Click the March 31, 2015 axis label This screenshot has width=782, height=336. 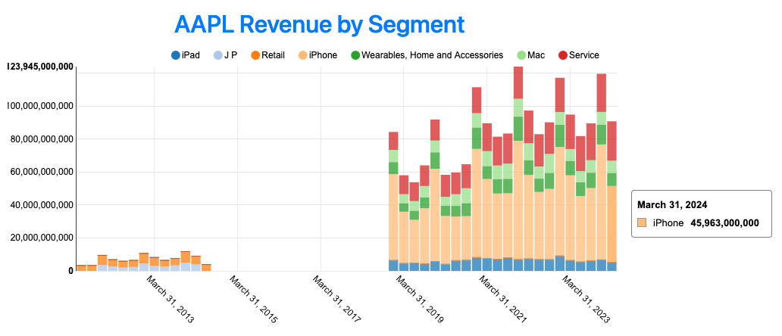pyautogui.click(x=253, y=300)
